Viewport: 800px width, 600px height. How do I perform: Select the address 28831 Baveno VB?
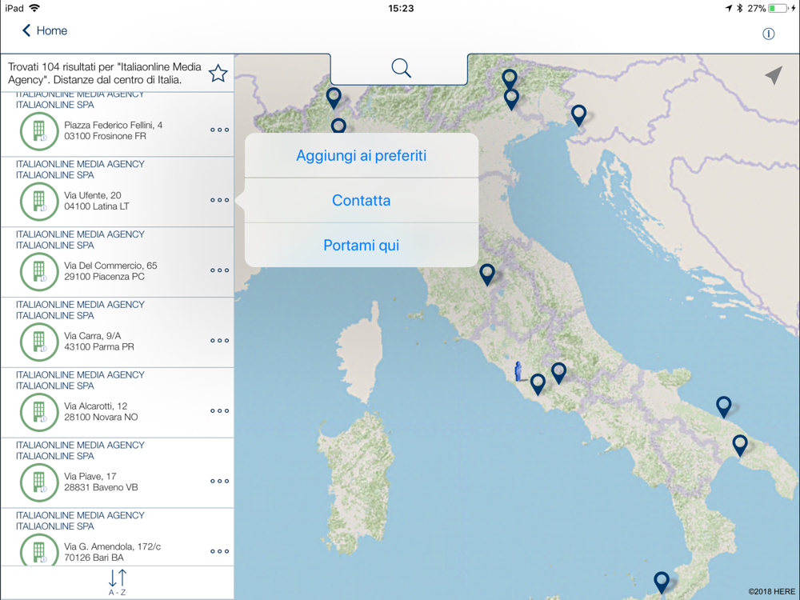click(101, 487)
